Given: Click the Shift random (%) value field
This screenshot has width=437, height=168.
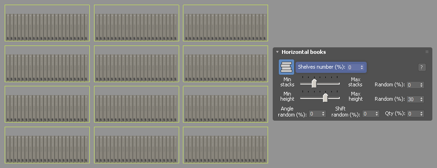Looking at the screenshot, I should [368, 114].
